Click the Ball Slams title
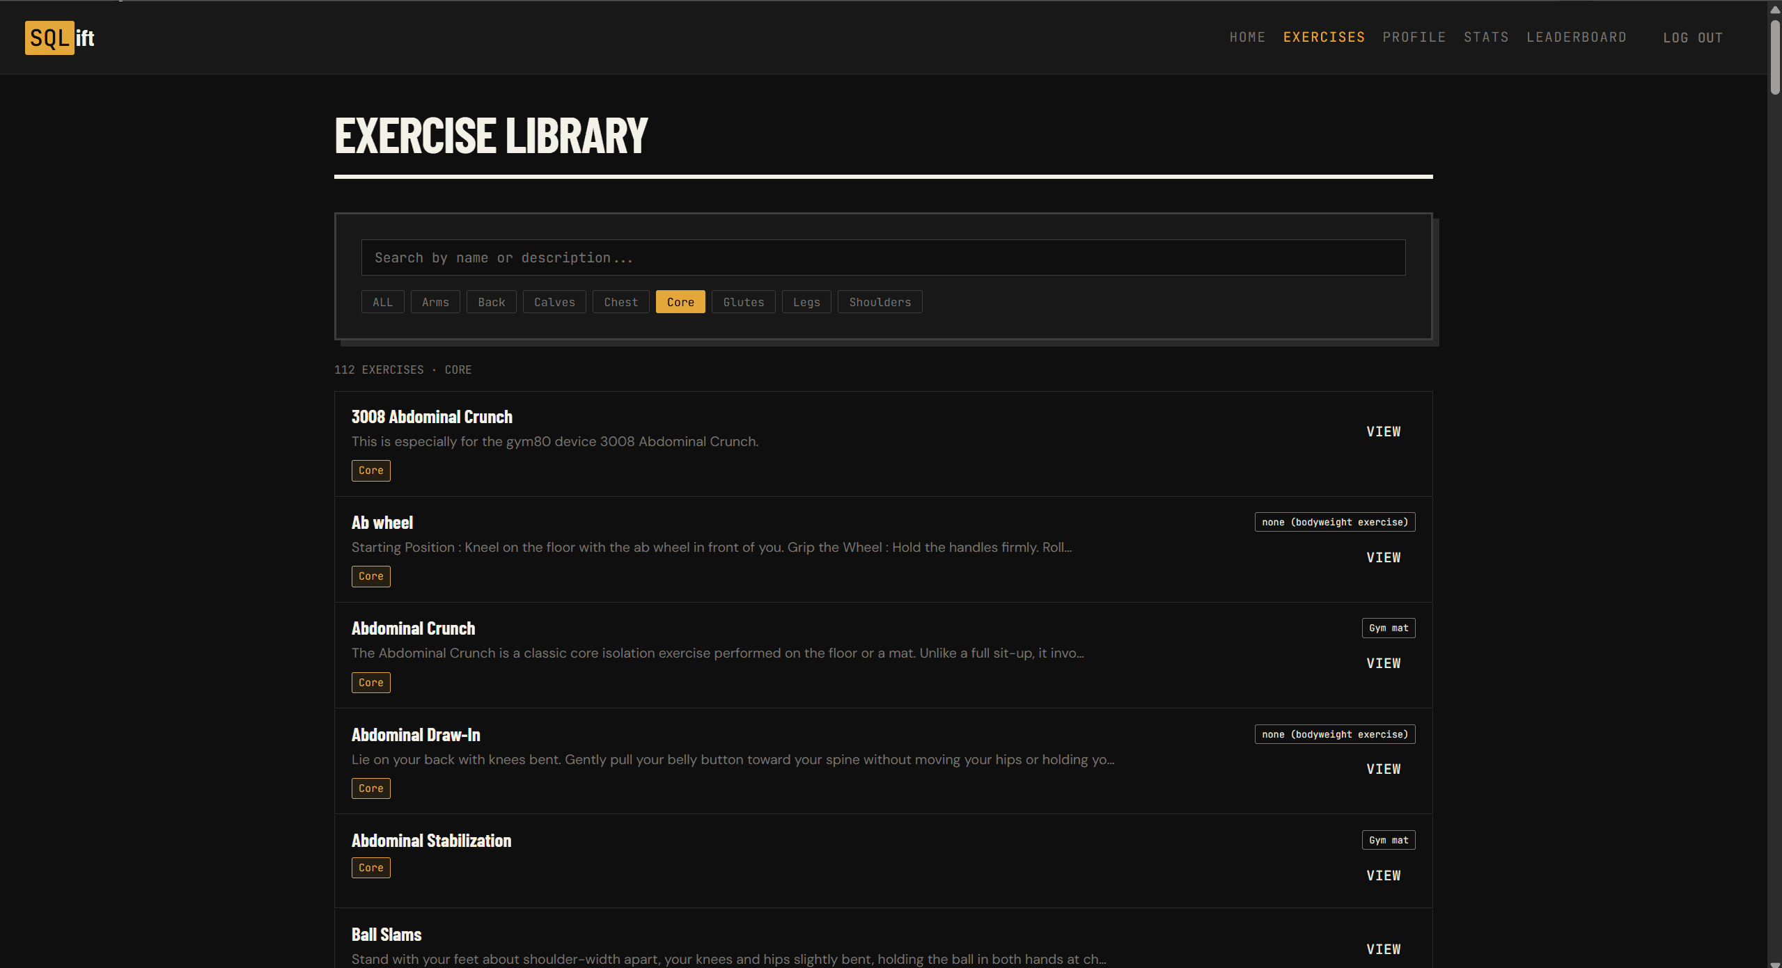Image resolution: width=1782 pixels, height=968 pixels. click(386, 935)
